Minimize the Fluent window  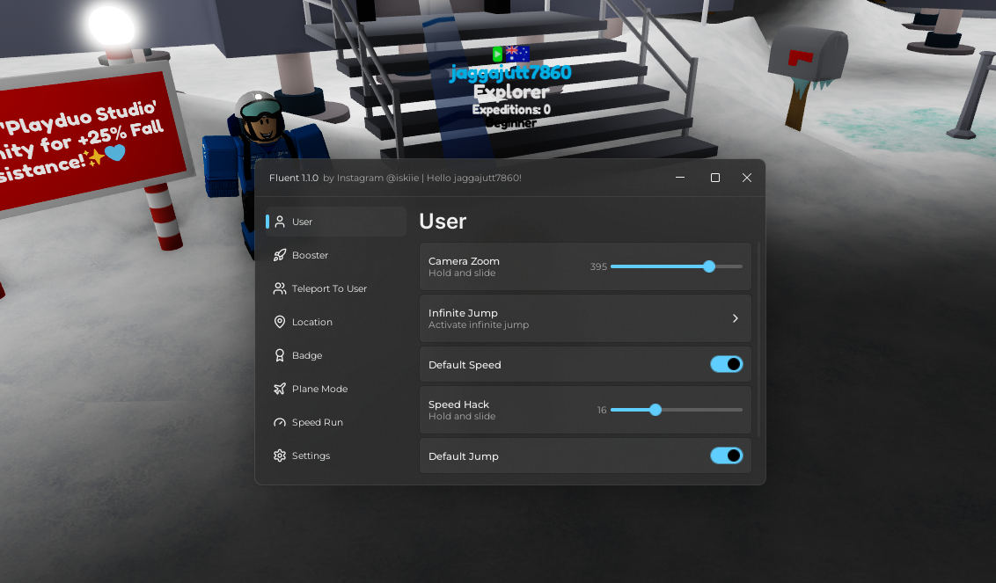point(679,178)
